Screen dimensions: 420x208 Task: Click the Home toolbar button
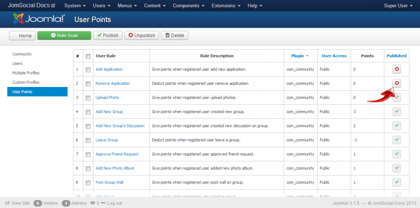click(x=22, y=36)
